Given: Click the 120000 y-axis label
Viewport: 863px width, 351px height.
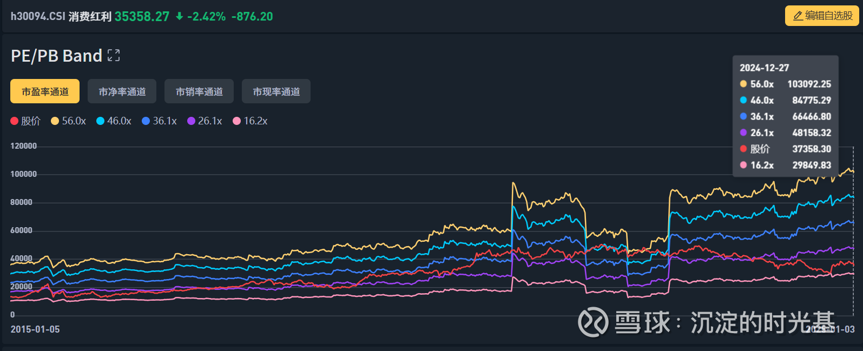Looking at the screenshot, I should click(24, 146).
